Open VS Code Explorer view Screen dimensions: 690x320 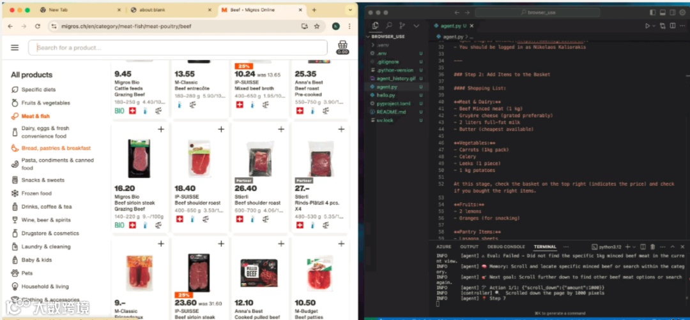(375, 26)
